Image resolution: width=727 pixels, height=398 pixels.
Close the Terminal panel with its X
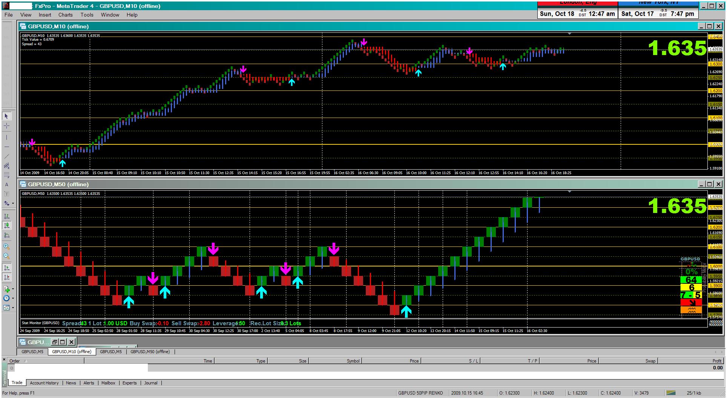pyautogui.click(x=5, y=360)
